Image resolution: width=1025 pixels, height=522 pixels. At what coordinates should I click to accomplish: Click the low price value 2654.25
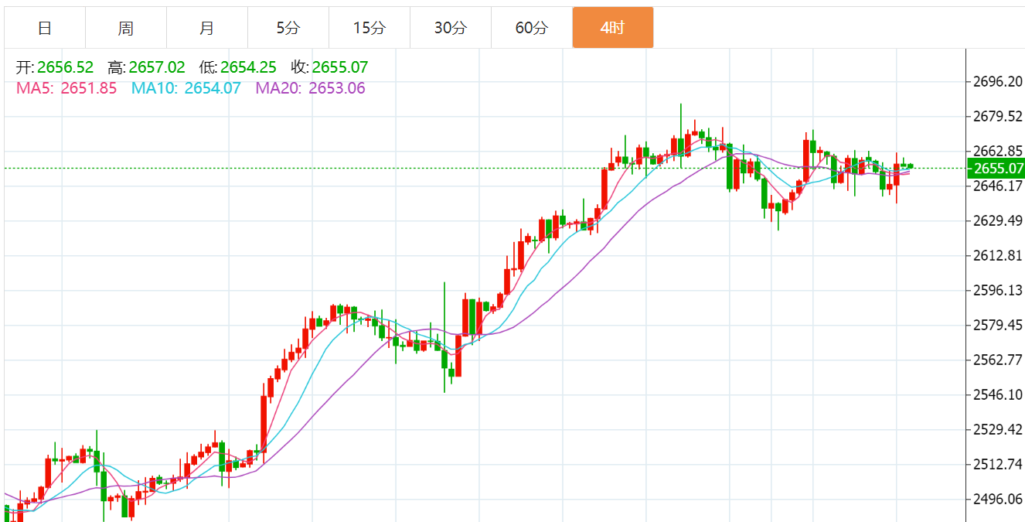pyautogui.click(x=248, y=67)
